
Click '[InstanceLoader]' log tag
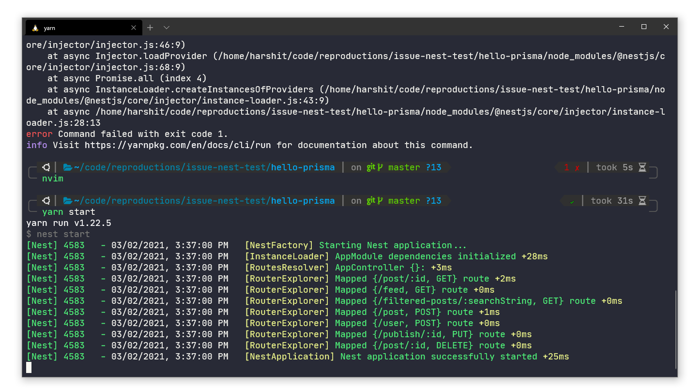tap(287, 256)
